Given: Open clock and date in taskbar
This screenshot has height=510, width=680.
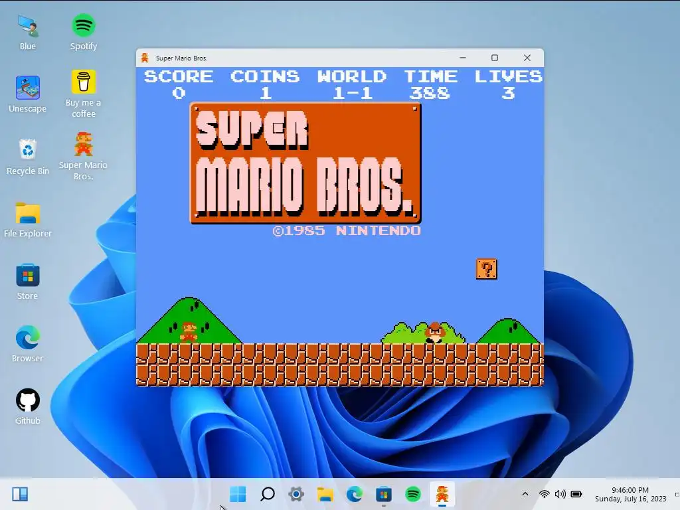Looking at the screenshot, I should 630,494.
